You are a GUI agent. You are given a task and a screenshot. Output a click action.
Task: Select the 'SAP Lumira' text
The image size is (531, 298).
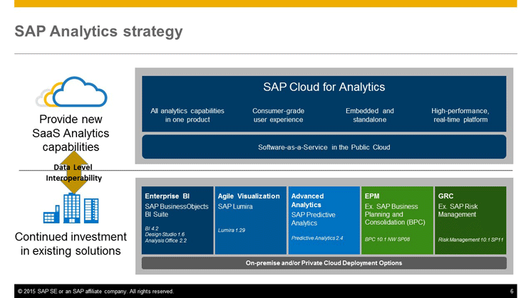click(x=235, y=206)
